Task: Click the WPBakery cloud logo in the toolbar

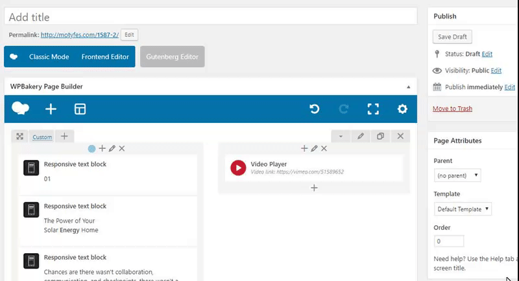Action: point(20,109)
